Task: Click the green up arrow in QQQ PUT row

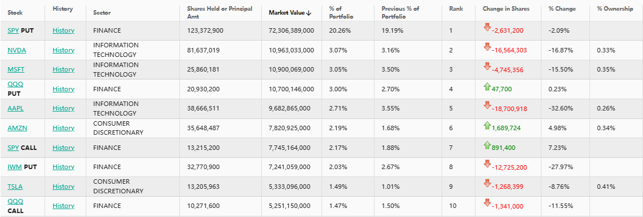Action: 487,86
